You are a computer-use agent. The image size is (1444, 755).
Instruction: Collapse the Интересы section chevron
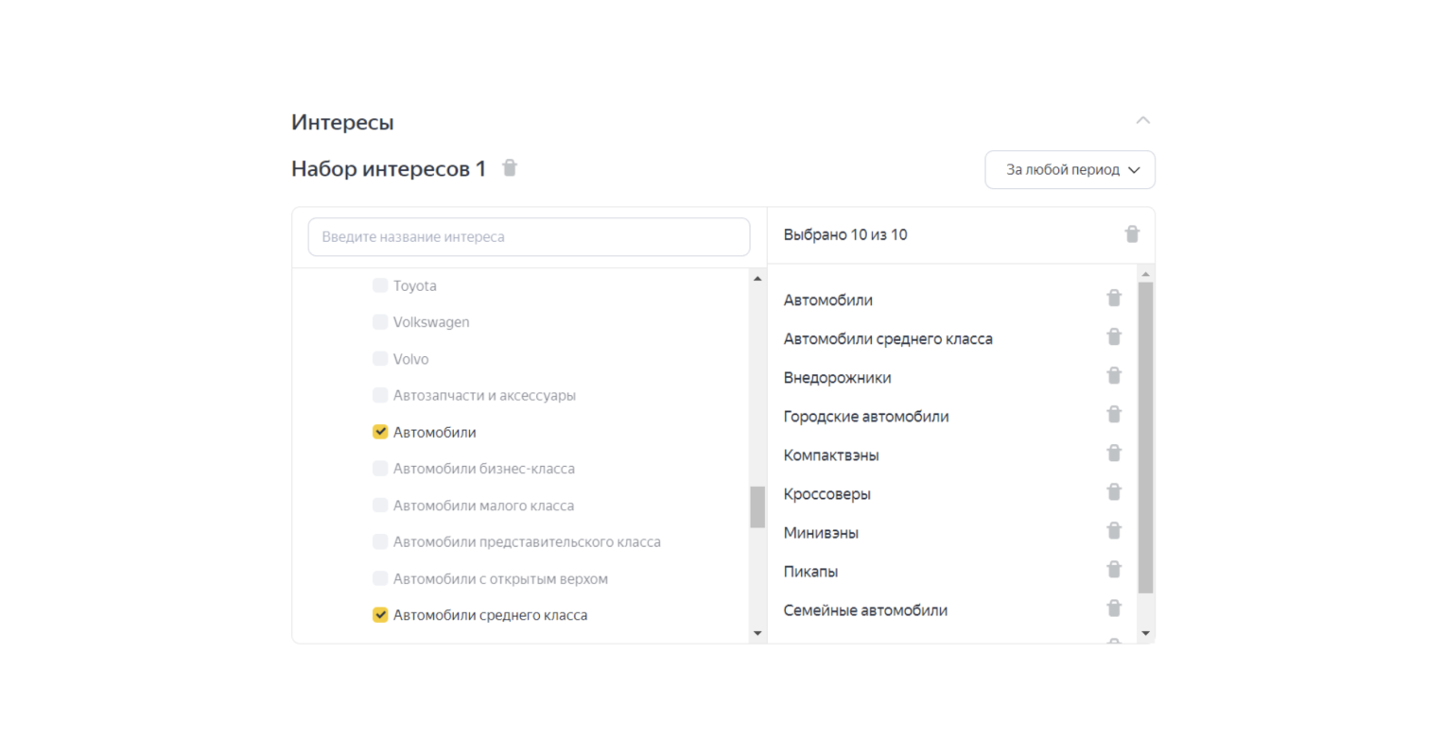(1142, 121)
